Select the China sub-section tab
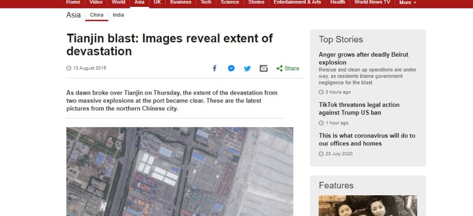473x216 pixels. point(97,15)
